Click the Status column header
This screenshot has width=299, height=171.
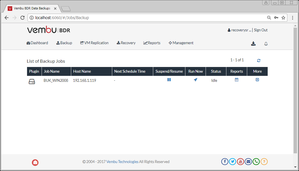click(x=216, y=71)
